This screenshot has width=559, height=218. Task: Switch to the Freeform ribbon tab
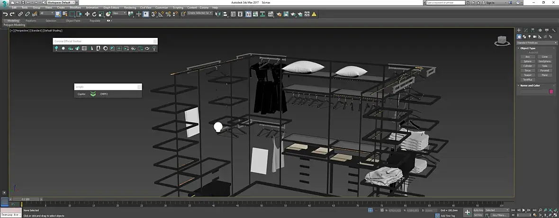click(31, 21)
